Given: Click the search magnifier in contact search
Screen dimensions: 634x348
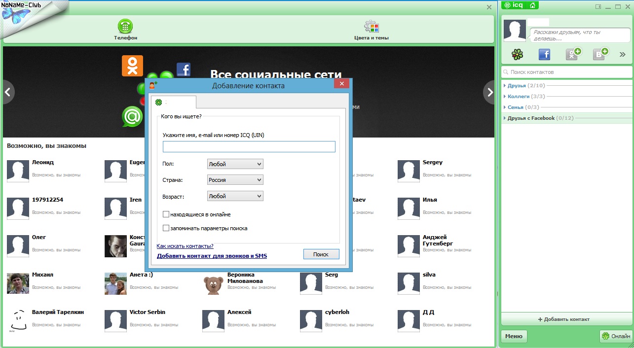Looking at the screenshot, I should click(506, 72).
